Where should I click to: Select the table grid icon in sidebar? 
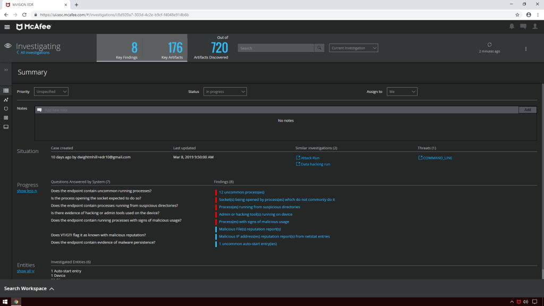6,117
